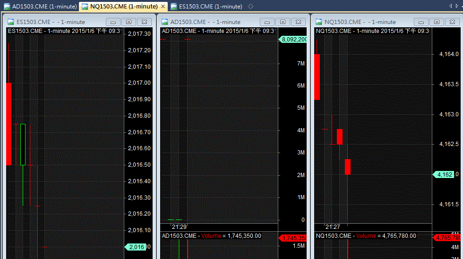This screenshot has height=259, width=463.
Task: Click the 4,163.5 price axis label
Action: point(449,84)
